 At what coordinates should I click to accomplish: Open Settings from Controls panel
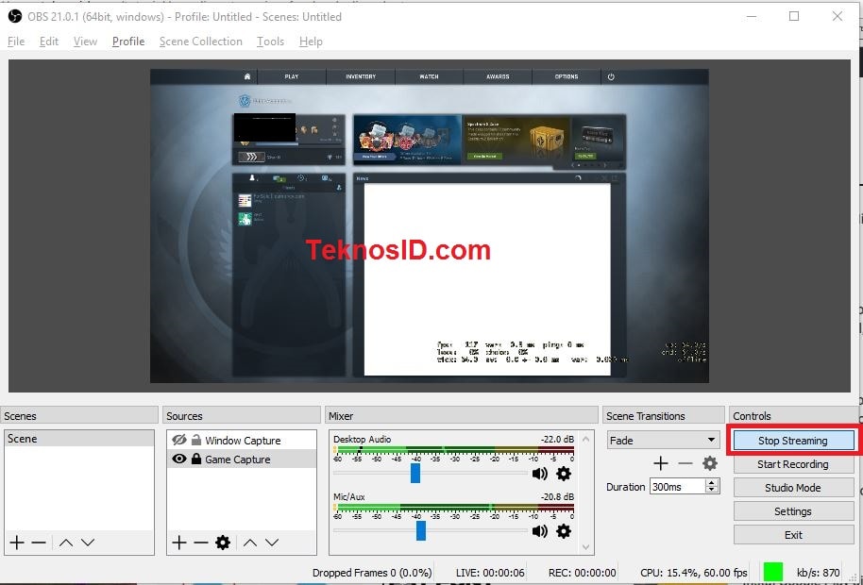coord(793,511)
